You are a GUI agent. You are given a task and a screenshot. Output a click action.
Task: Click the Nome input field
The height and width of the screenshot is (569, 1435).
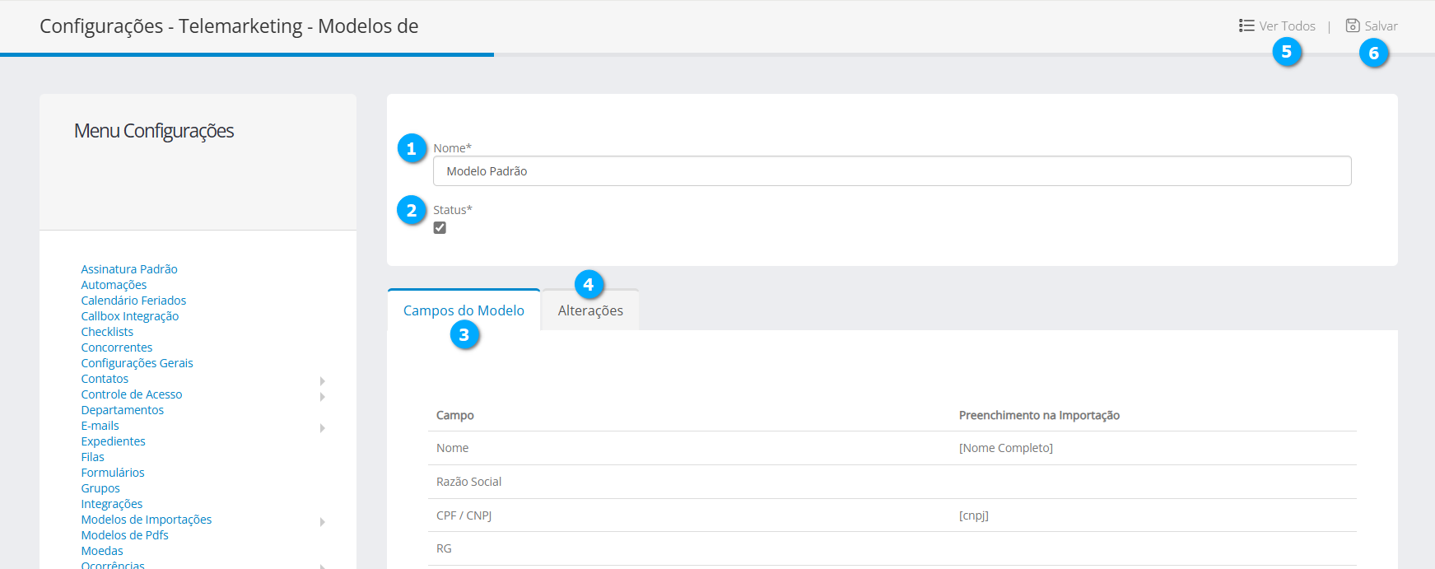[x=892, y=171]
